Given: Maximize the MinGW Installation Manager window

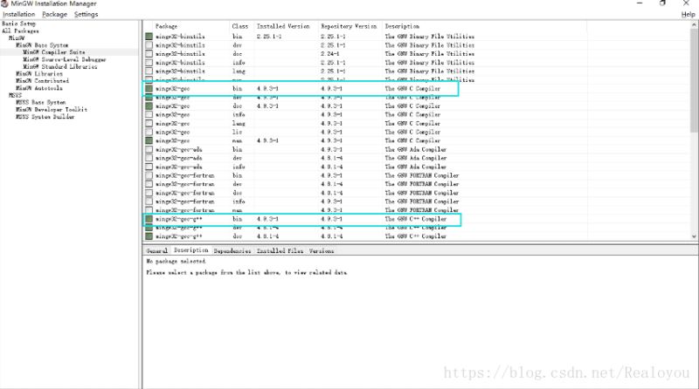Looking at the screenshot, I should (662, 3).
